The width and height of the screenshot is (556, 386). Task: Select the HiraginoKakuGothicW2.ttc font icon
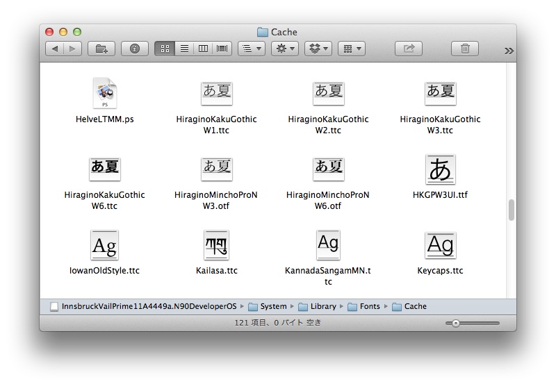328,94
